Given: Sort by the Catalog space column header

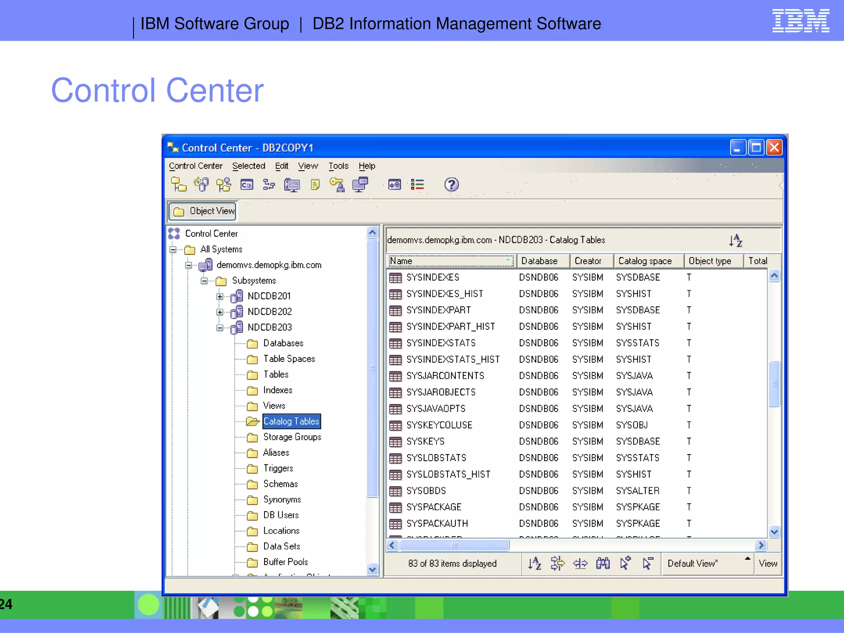Looking at the screenshot, I should coord(649,261).
